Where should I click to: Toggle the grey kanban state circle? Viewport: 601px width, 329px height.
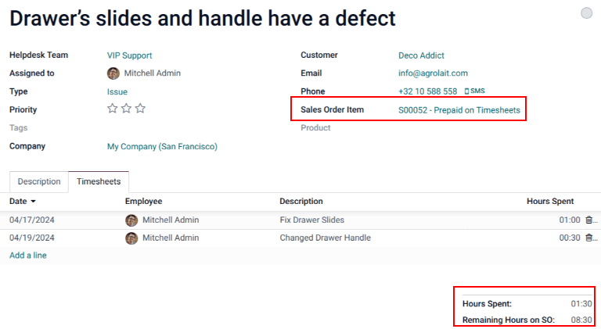(586, 13)
